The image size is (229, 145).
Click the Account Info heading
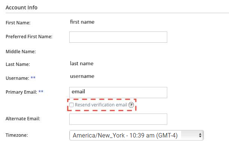pos(21,7)
